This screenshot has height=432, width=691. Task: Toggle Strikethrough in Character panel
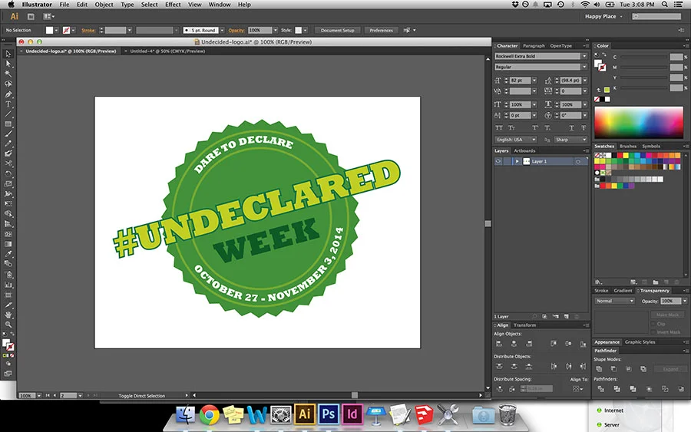(x=584, y=127)
